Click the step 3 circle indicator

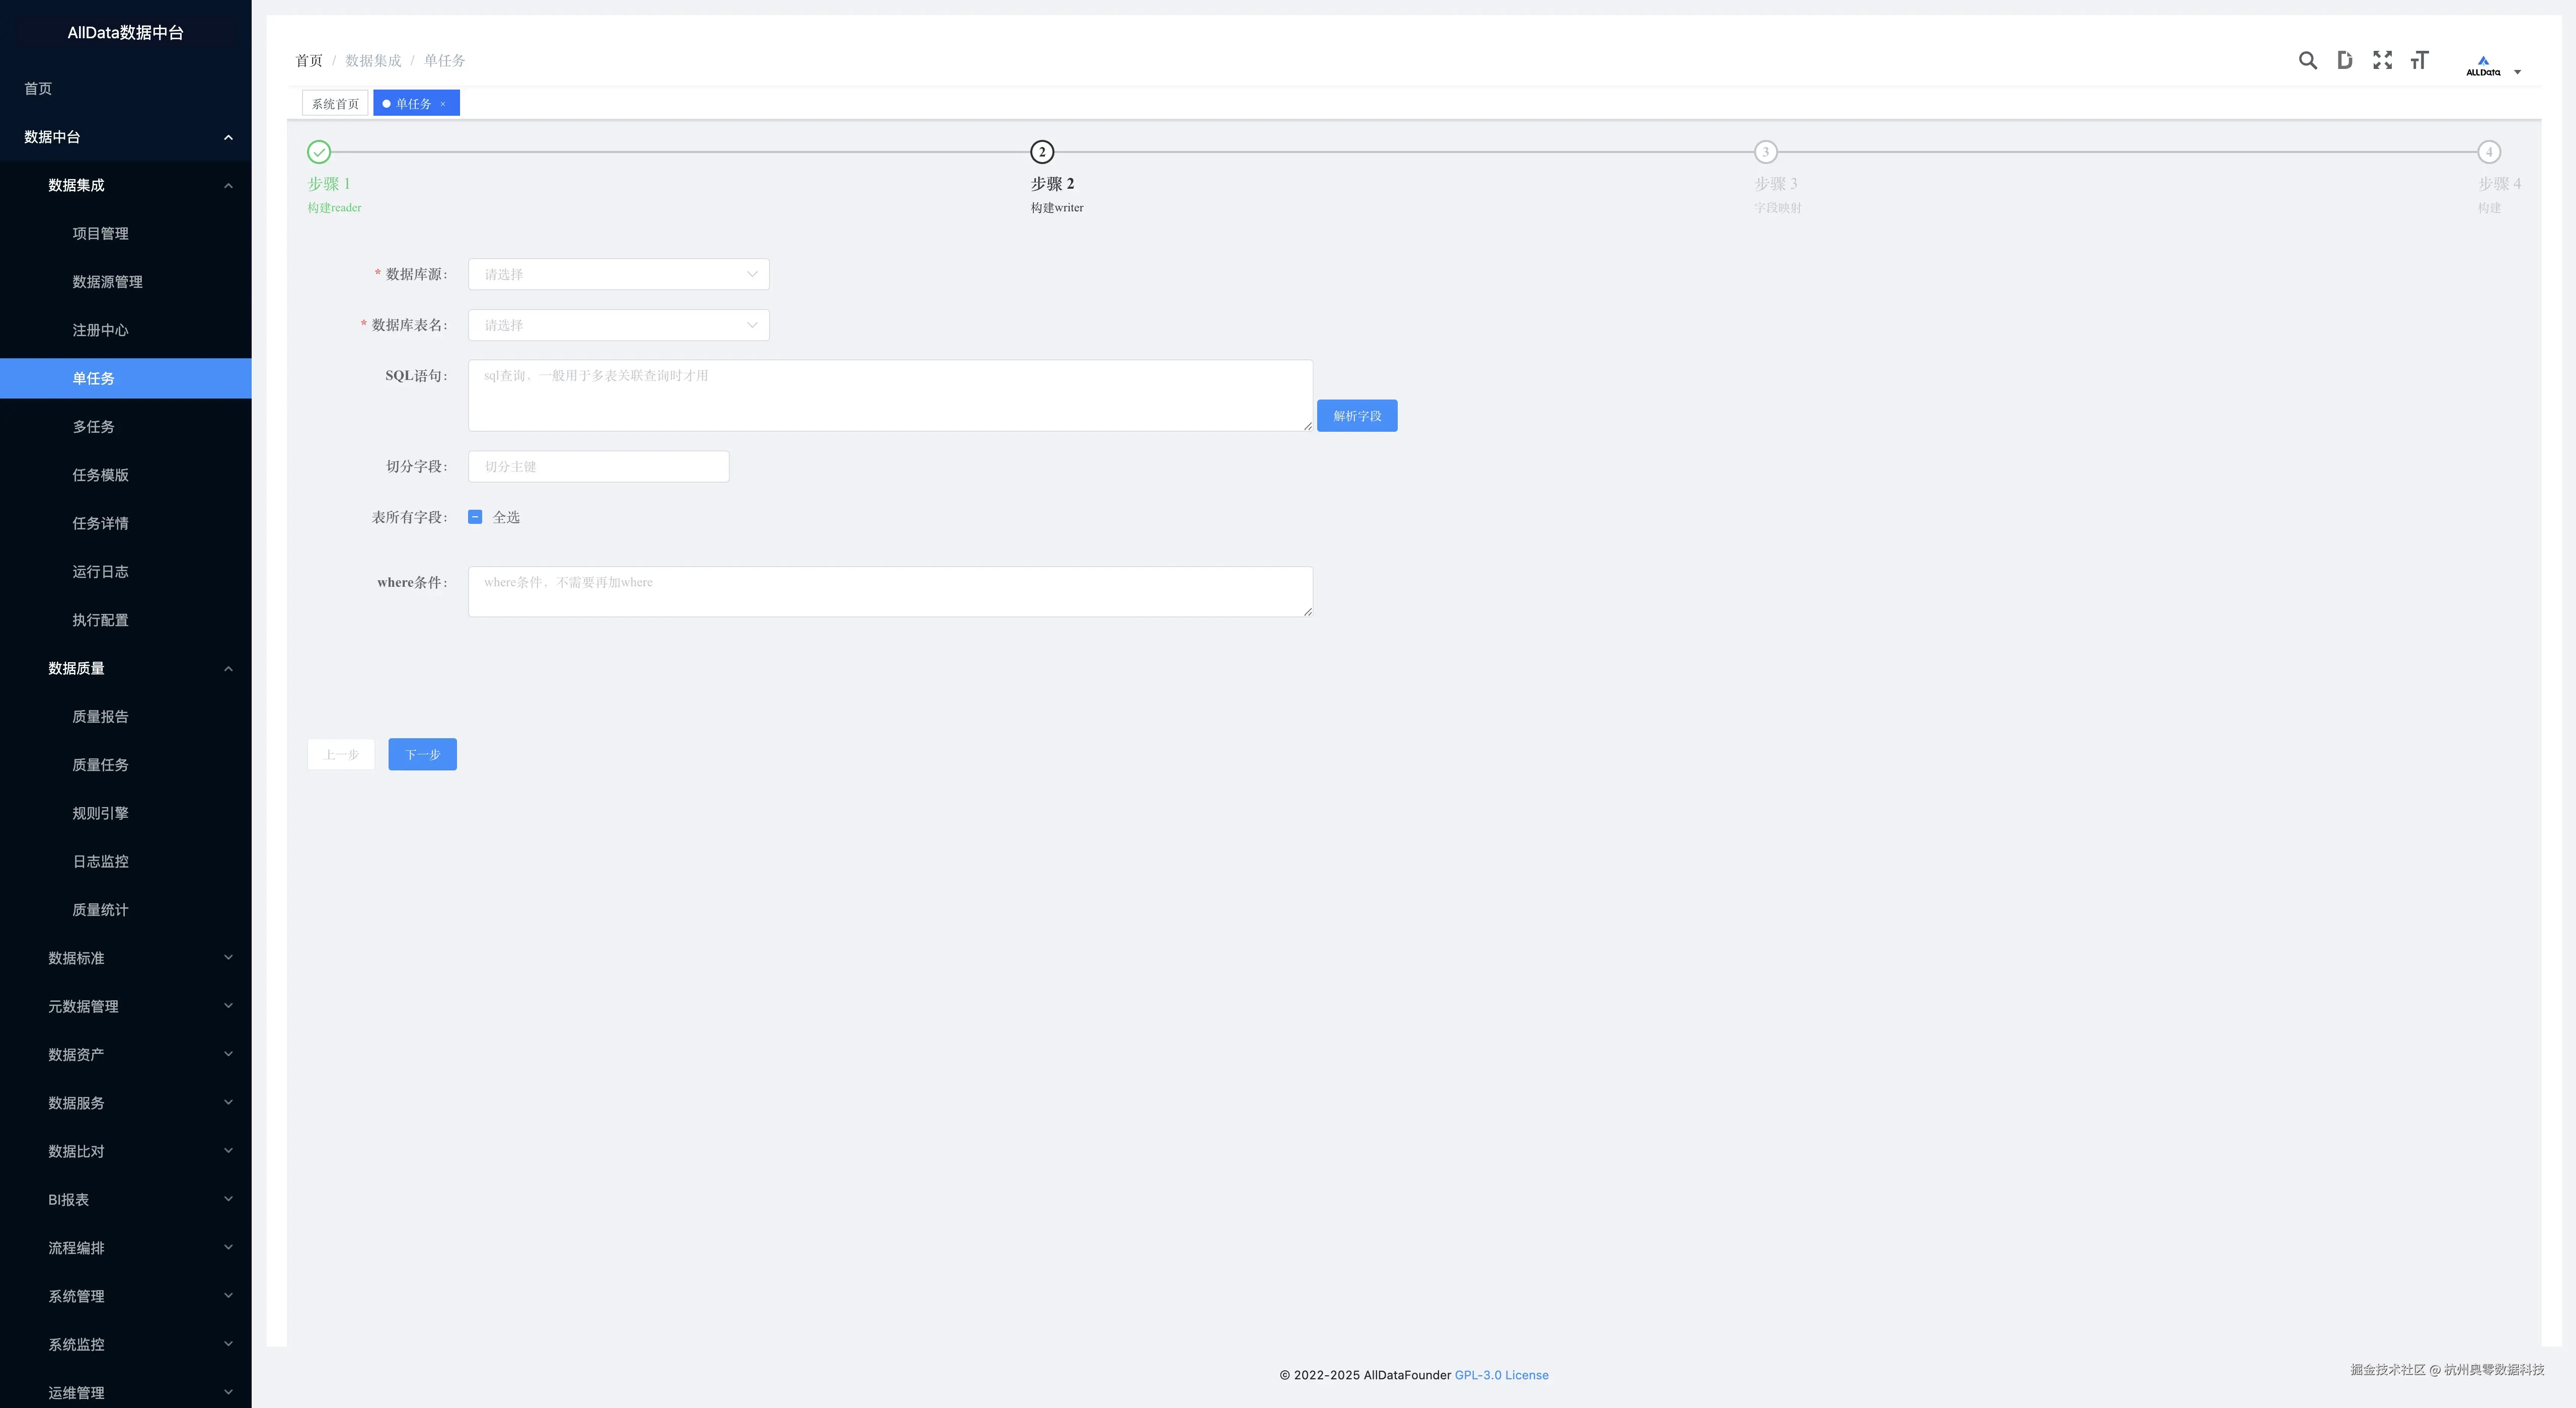click(1765, 152)
